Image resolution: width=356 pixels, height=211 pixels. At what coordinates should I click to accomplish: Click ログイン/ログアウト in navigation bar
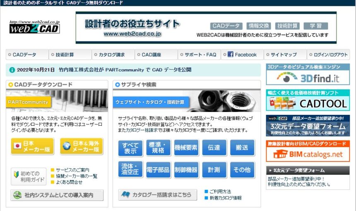[x=328, y=55]
